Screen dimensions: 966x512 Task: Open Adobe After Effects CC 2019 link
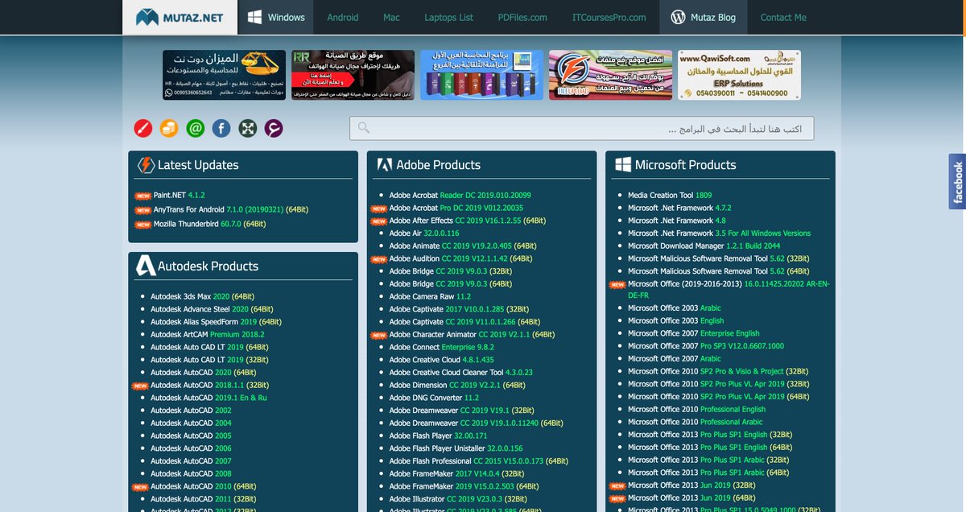(x=469, y=220)
